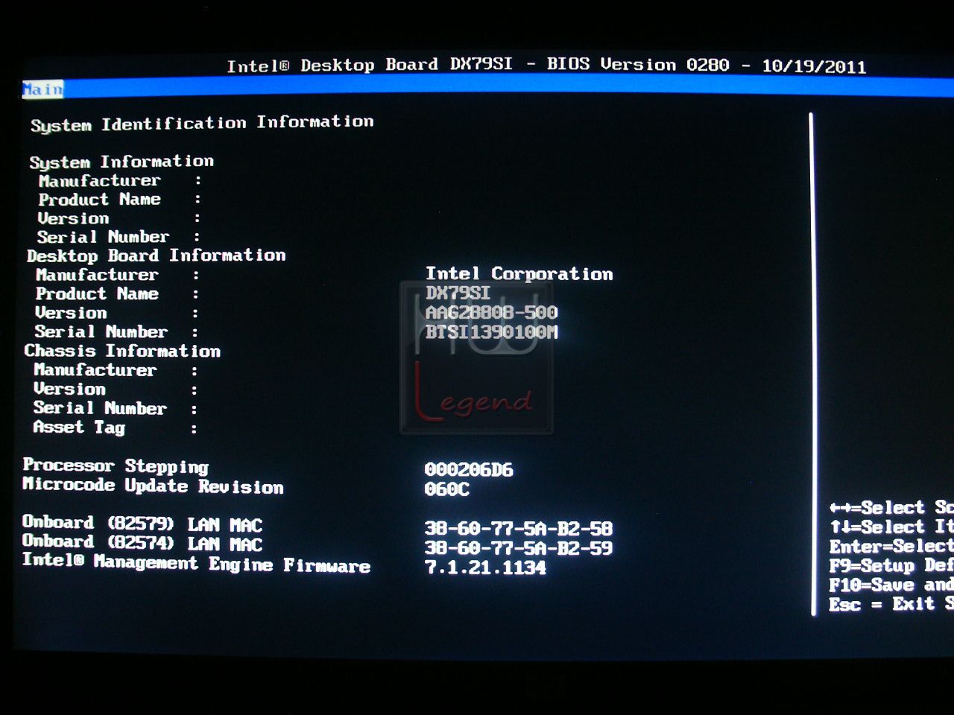954x715 pixels.
Task: Select Product Name row under System Information
Action: 120,200
